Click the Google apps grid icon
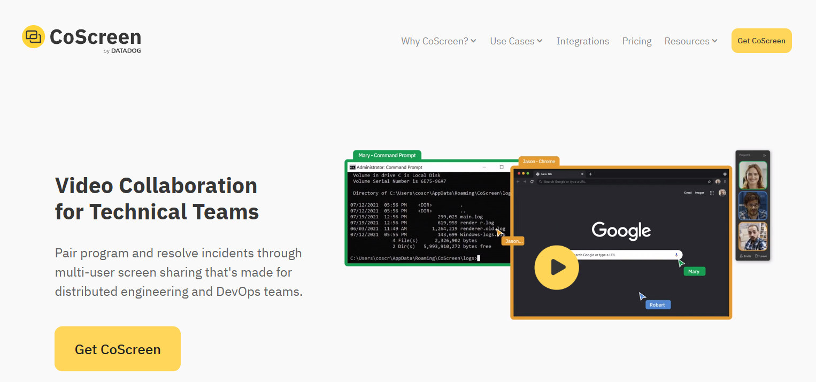The width and height of the screenshot is (816, 382). point(712,193)
